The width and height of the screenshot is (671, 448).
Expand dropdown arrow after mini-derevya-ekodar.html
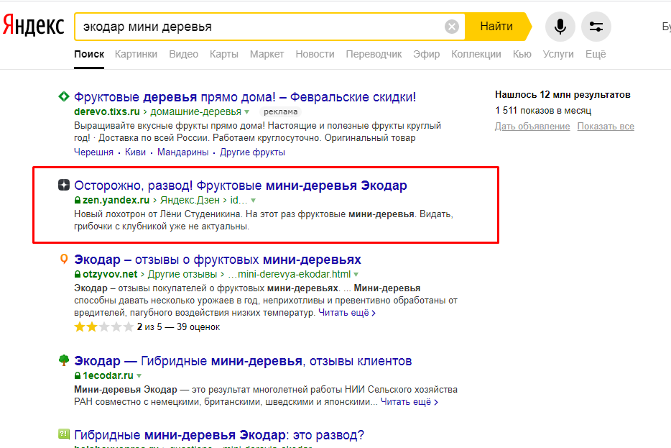356,275
